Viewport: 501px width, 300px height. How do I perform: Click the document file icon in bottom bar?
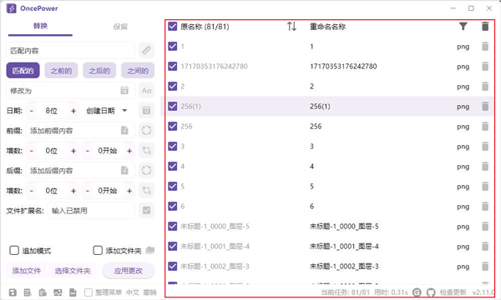click(x=73, y=292)
